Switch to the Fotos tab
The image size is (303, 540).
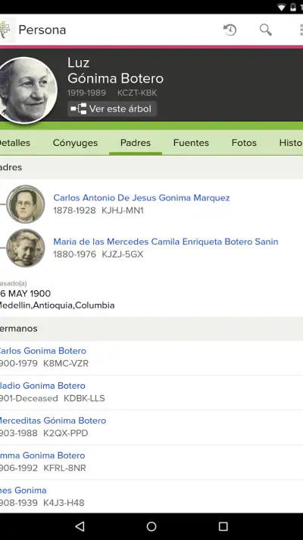[x=244, y=143]
